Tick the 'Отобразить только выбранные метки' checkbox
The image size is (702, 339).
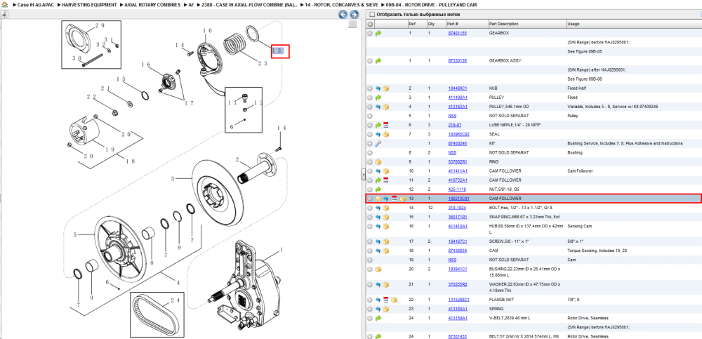[371, 14]
